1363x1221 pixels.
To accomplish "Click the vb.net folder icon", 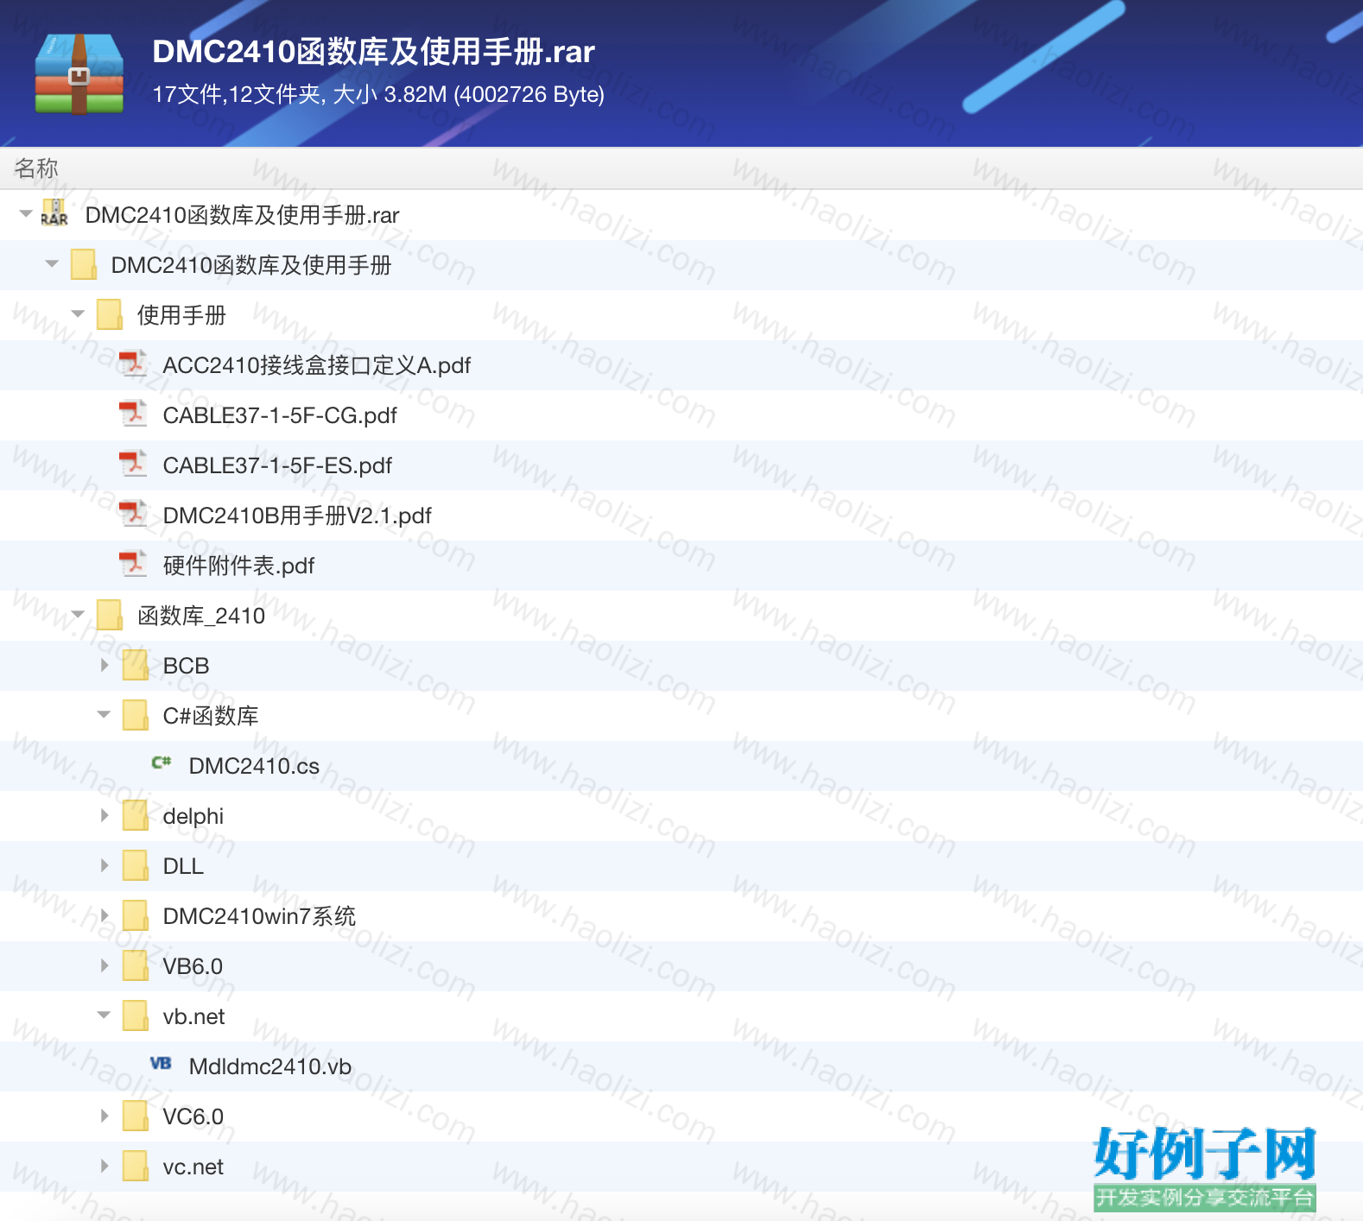I will 135,1015.
